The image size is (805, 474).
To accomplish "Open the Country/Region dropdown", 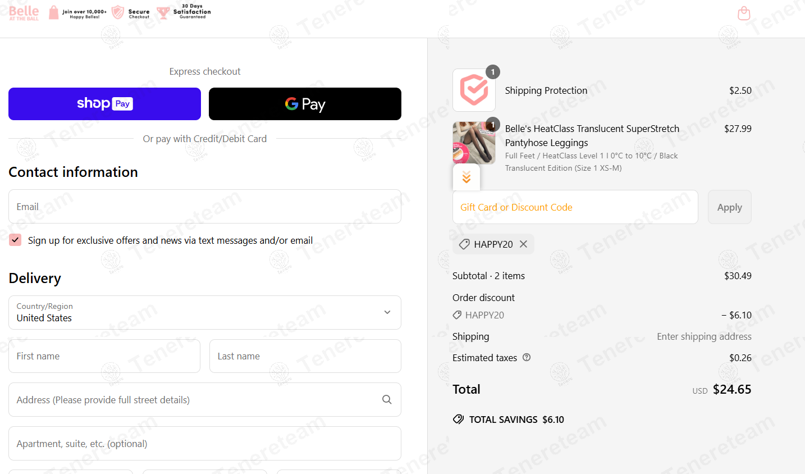I will (205, 312).
